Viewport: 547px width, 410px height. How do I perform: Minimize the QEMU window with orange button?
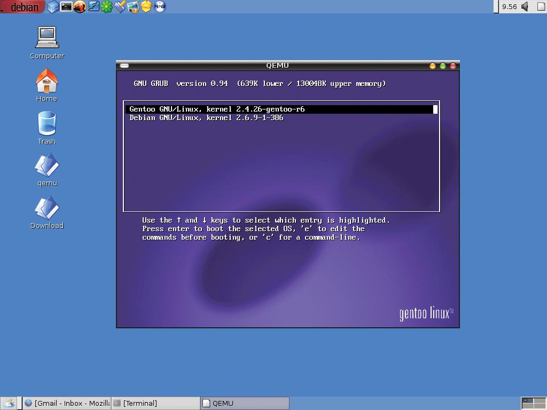point(433,66)
